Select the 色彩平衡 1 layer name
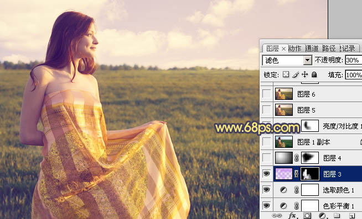This screenshot has height=219, width=362. click(338, 206)
